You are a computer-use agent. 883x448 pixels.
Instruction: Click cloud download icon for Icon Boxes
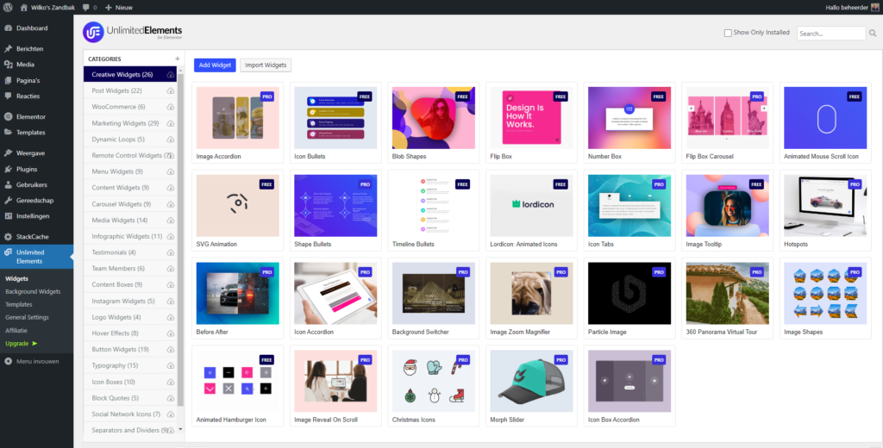coord(171,383)
